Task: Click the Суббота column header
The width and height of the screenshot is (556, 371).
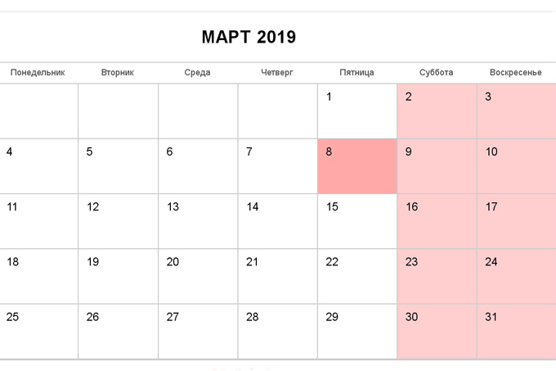Action: click(x=436, y=72)
